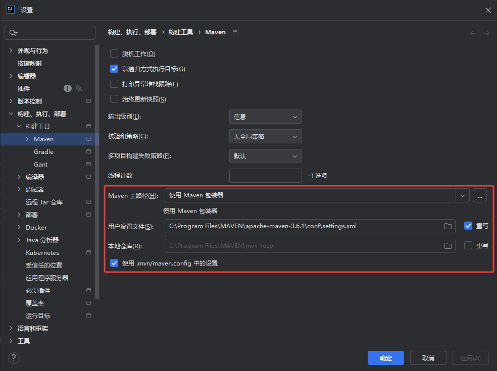Click the translation icon next to 插件
The width and height of the screenshot is (497, 371).
(79, 88)
